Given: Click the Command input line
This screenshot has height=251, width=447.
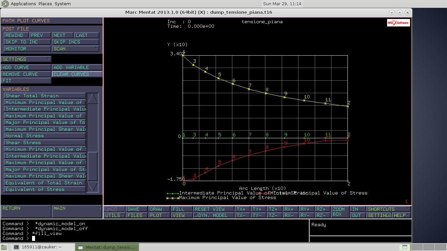Looking at the screenshot, I should tap(154, 238).
